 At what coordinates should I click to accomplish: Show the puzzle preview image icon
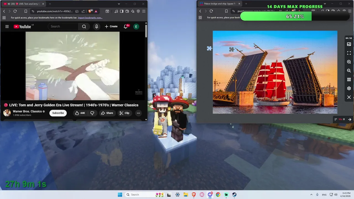tap(349, 44)
